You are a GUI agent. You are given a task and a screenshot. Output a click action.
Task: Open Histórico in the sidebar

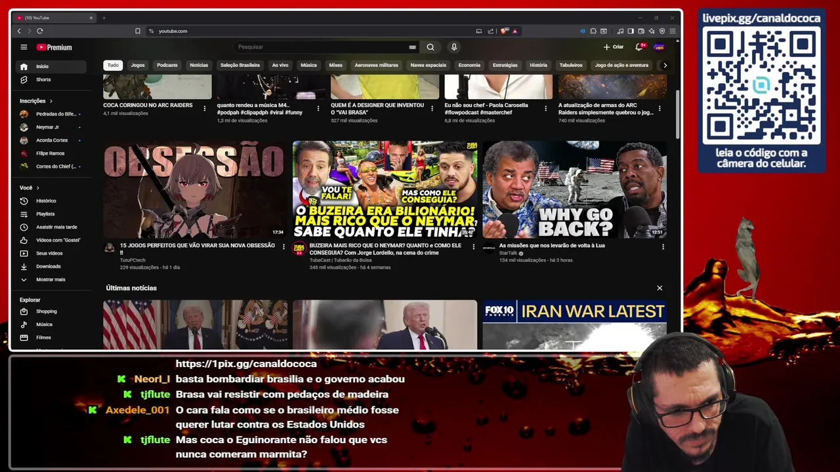tap(51, 201)
